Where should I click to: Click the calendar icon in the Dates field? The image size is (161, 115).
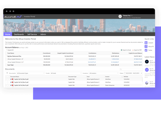[x=125, y=73]
